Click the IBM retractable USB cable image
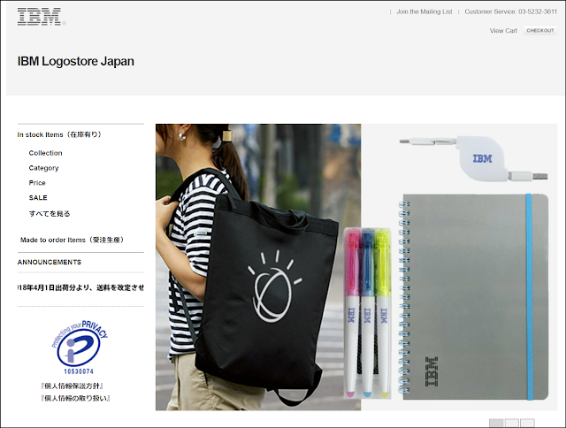This screenshot has height=428, width=566. [x=474, y=157]
